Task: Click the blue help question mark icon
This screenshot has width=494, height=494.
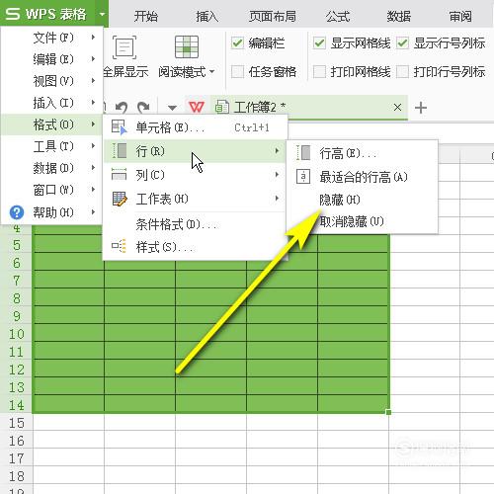Action: 17,212
